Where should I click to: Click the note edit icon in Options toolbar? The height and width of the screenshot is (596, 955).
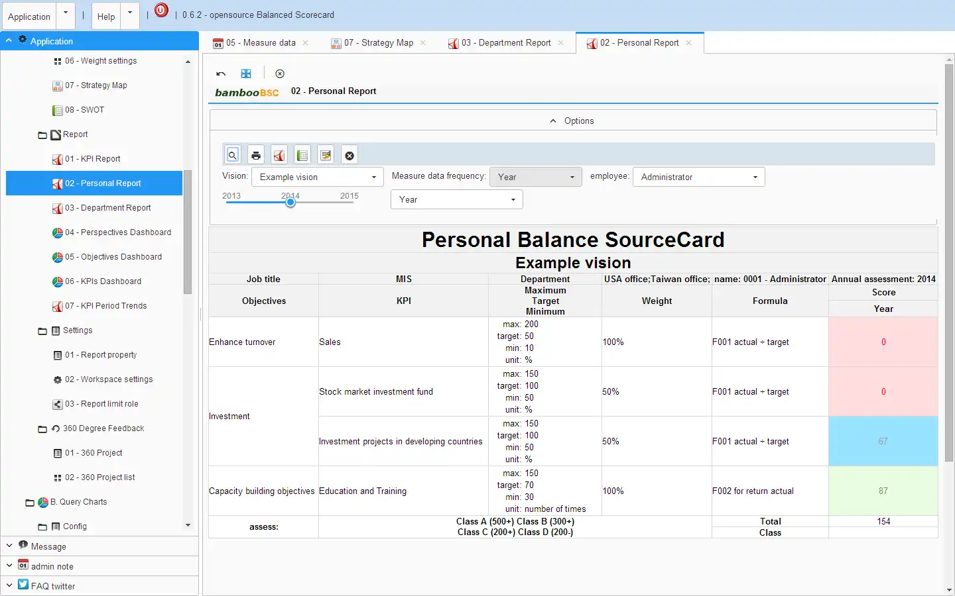coord(326,155)
